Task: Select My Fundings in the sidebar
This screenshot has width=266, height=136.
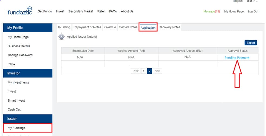Action: 17,128
